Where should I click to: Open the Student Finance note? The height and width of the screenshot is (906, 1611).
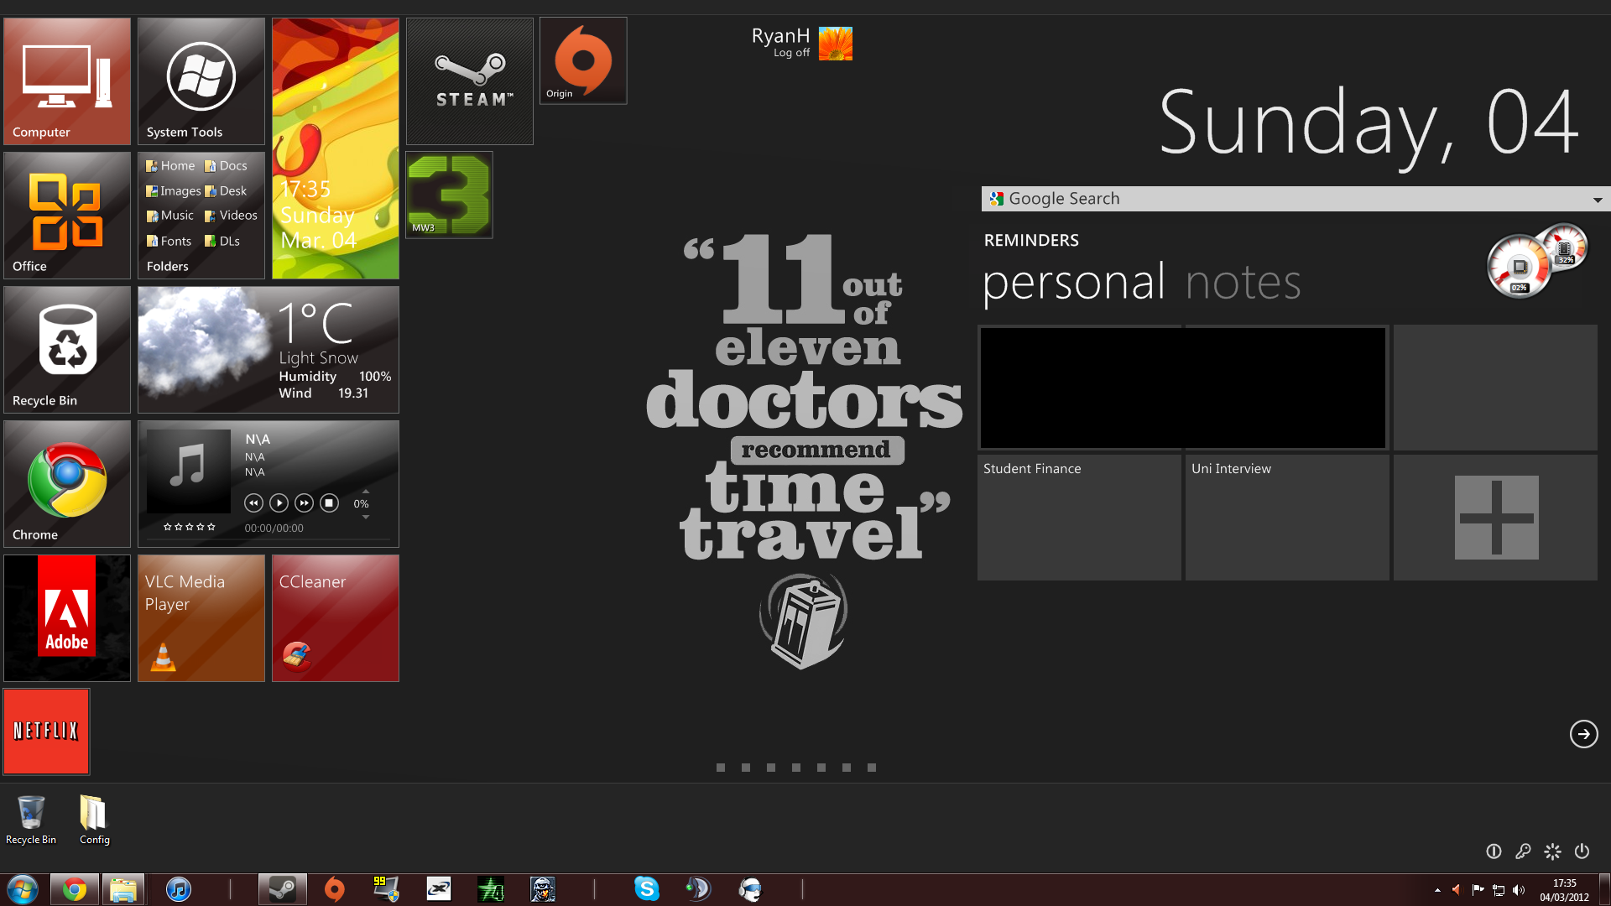tap(1079, 517)
